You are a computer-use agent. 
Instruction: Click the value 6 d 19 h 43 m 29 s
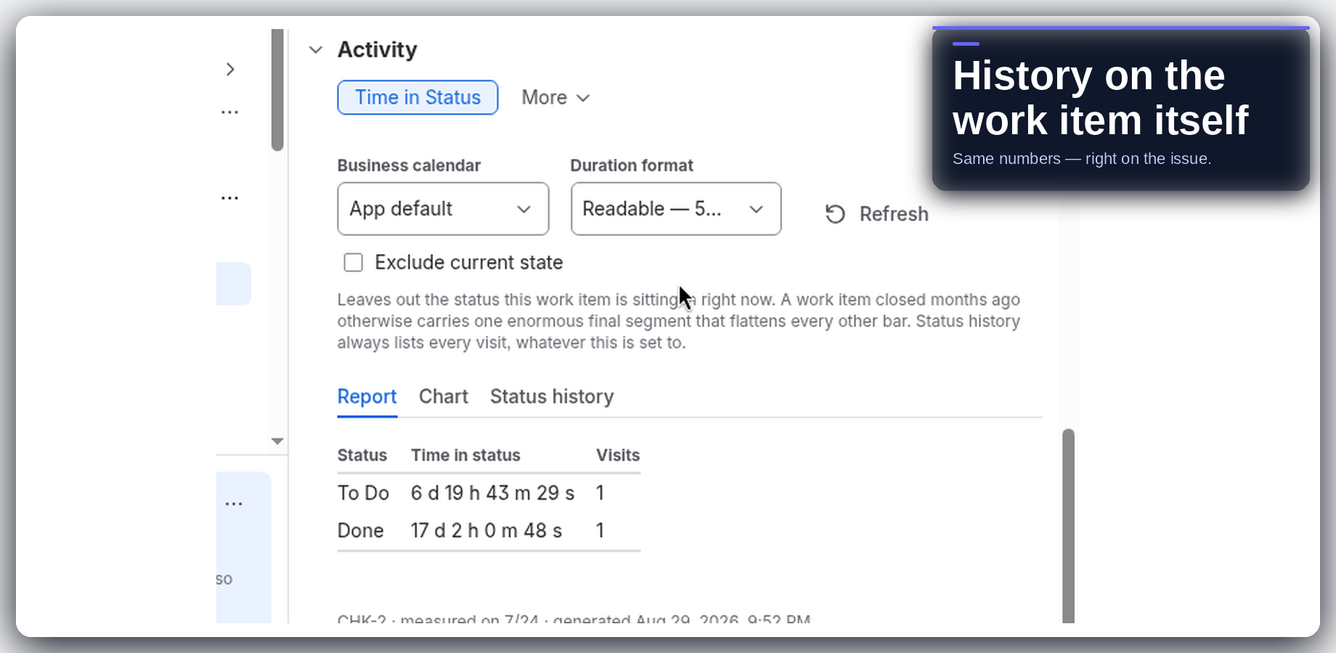click(x=492, y=493)
